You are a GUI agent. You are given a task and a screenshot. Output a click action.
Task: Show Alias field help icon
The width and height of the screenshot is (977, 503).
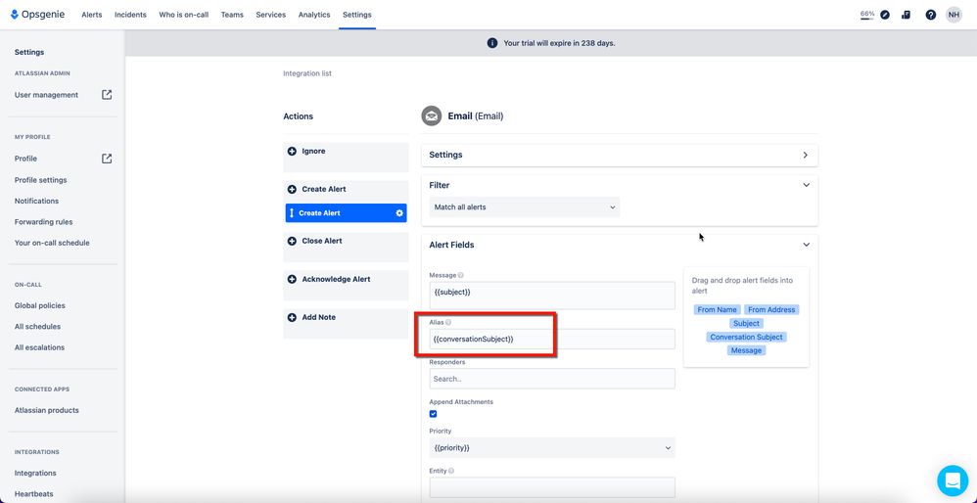tap(448, 323)
